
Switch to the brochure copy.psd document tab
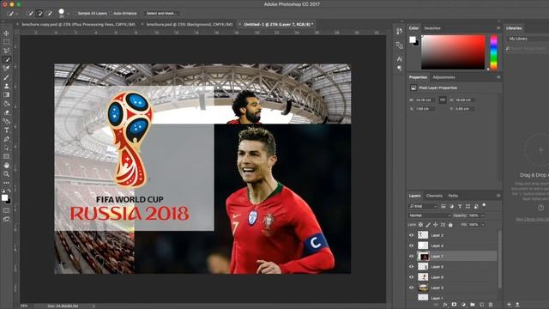(x=78, y=24)
